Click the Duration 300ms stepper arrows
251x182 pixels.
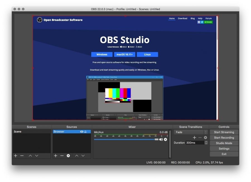206,143
